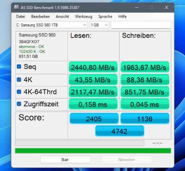Click the 102400 K - OK alignment status
Viewport: 185px width, 171px height.
[32, 51]
